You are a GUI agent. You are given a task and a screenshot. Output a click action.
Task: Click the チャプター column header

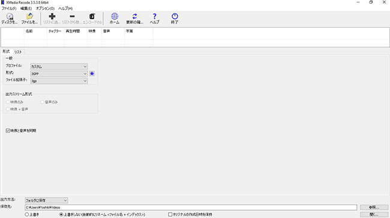tap(55, 31)
